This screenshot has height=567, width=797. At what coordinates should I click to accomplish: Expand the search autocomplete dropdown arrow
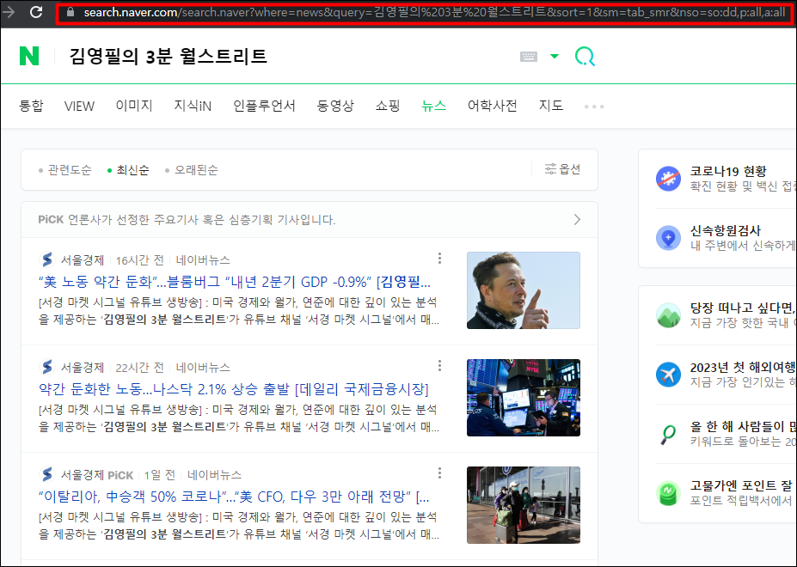[555, 57]
